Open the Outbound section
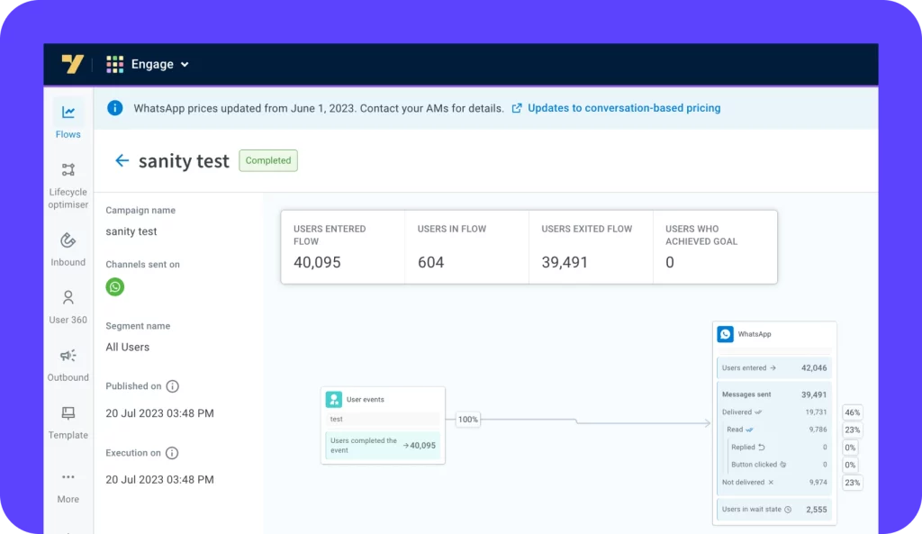The height and width of the screenshot is (534, 922). (68, 357)
